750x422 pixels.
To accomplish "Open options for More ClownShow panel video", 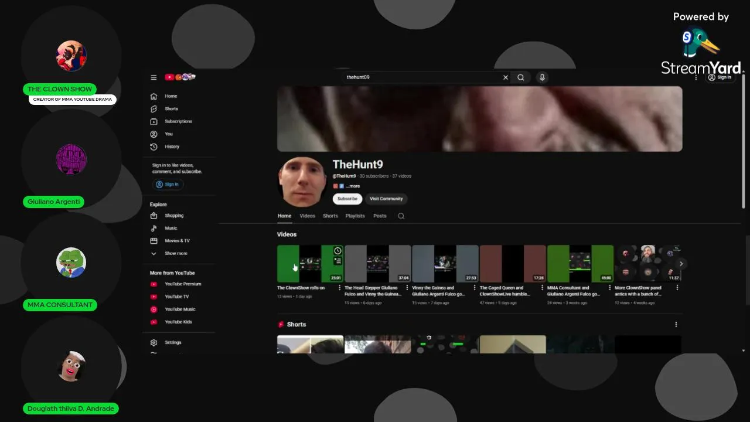I will pos(677,288).
